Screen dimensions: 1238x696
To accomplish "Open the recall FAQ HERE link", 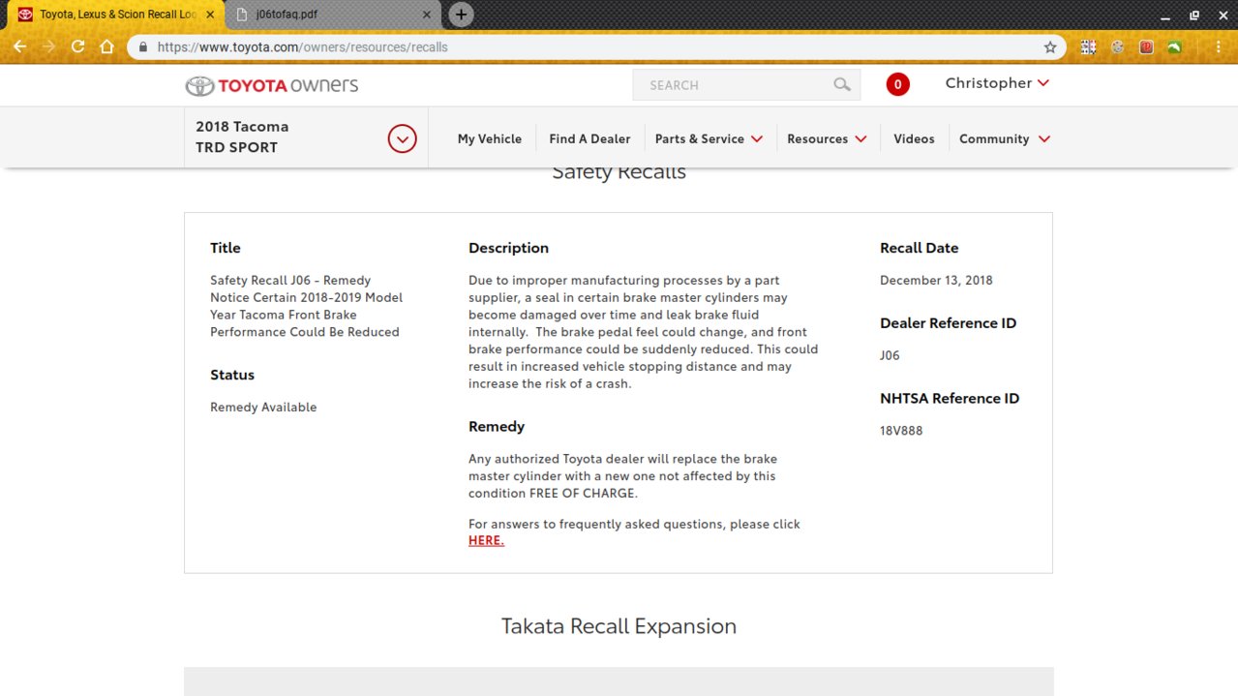I will pos(486,541).
